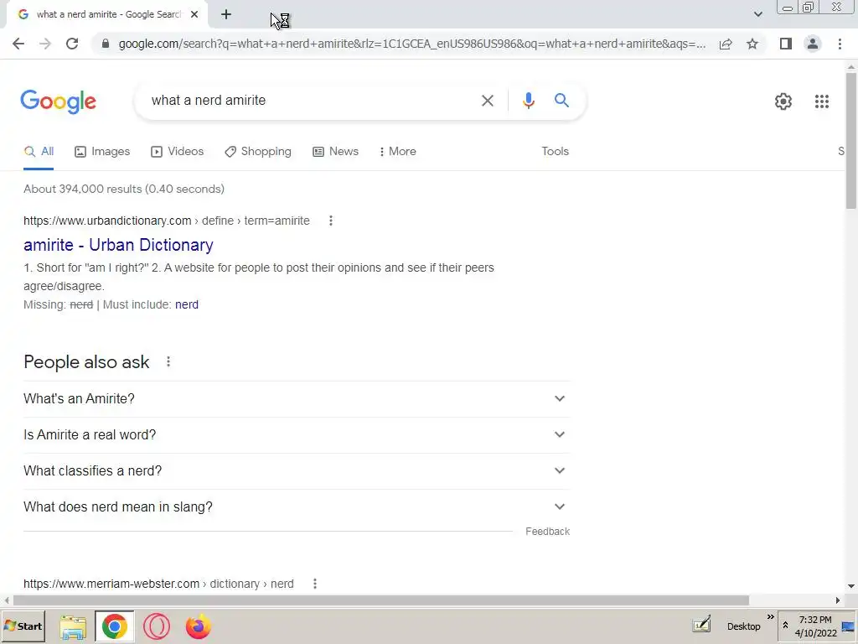
Task: Go back using the browser back arrow
Action: click(x=18, y=44)
